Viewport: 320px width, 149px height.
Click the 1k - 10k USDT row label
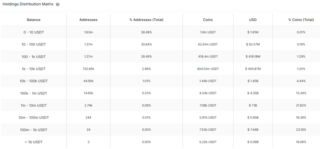pyautogui.click(x=34, y=69)
